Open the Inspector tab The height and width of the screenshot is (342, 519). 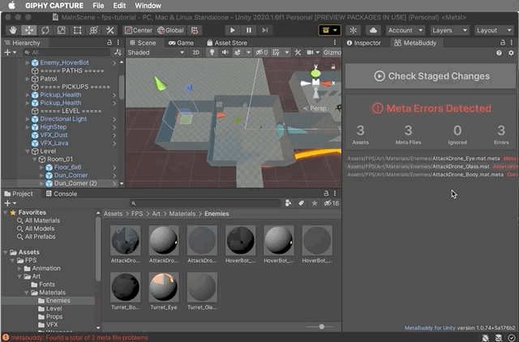coord(363,42)
